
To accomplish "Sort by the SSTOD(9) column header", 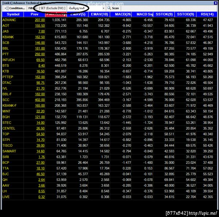I will [185, 14].
